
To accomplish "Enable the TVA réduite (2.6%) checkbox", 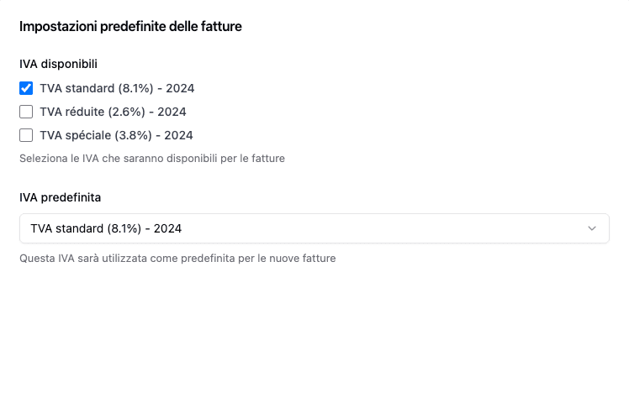I will (x=26, y=112).
